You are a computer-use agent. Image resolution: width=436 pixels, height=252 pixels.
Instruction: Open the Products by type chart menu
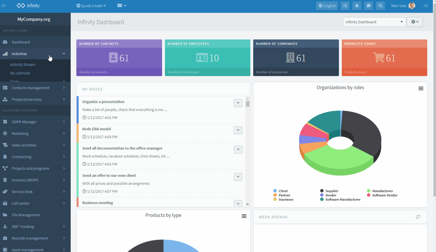click(x=244, y=216)
